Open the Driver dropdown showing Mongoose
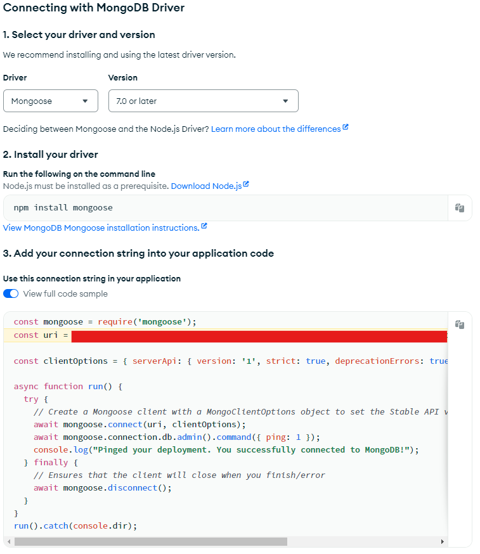The width and height of the screenshot is (480, 554). (x=51, y=101)
